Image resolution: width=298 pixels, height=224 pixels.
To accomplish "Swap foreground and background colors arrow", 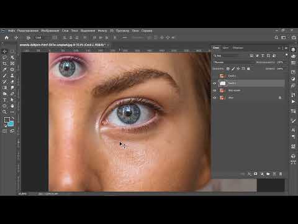I will 12,118.
